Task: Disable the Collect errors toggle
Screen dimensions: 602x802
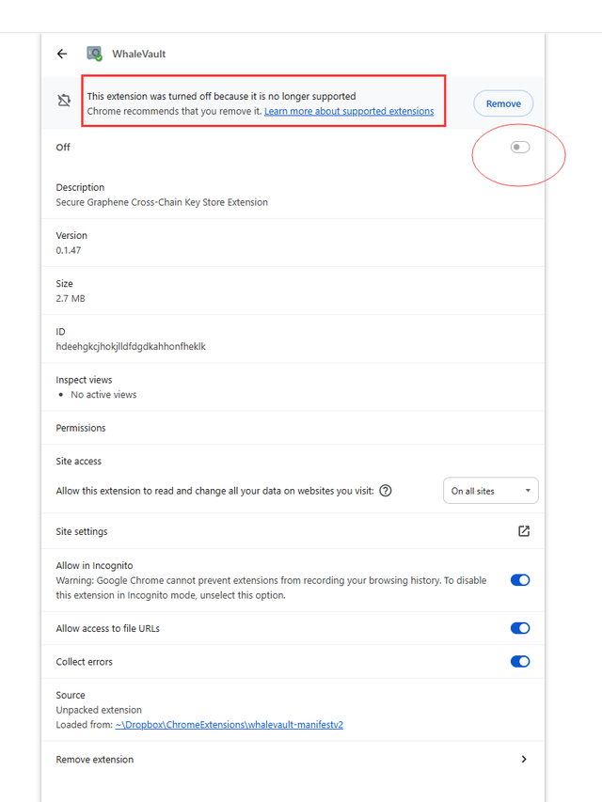Action: [520, 661]
